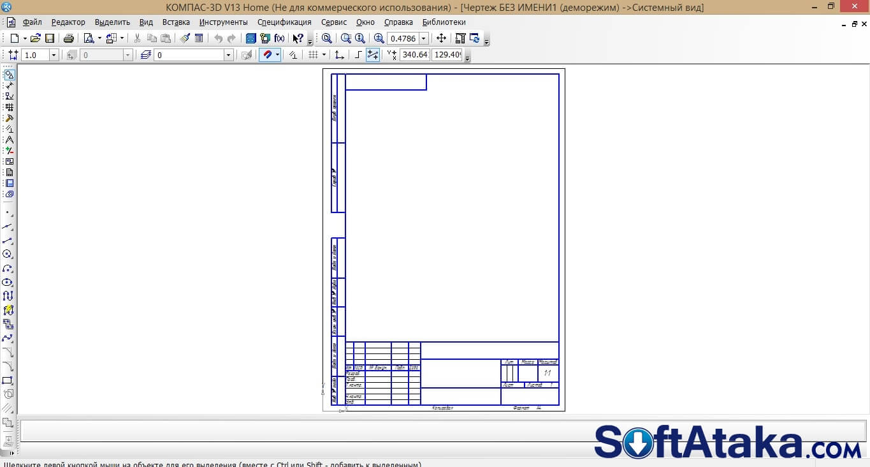
Task: Toggle parametric mode angle icon
Action: pos(293,55)
